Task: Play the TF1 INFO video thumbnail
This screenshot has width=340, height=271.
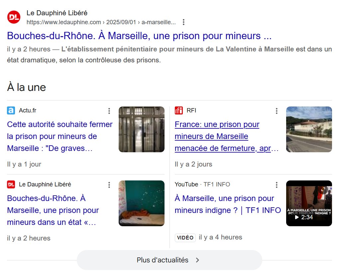Action: coord(309,203)
